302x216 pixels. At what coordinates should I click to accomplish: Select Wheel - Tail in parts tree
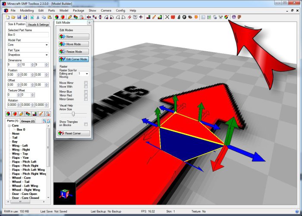pos(21,182)
